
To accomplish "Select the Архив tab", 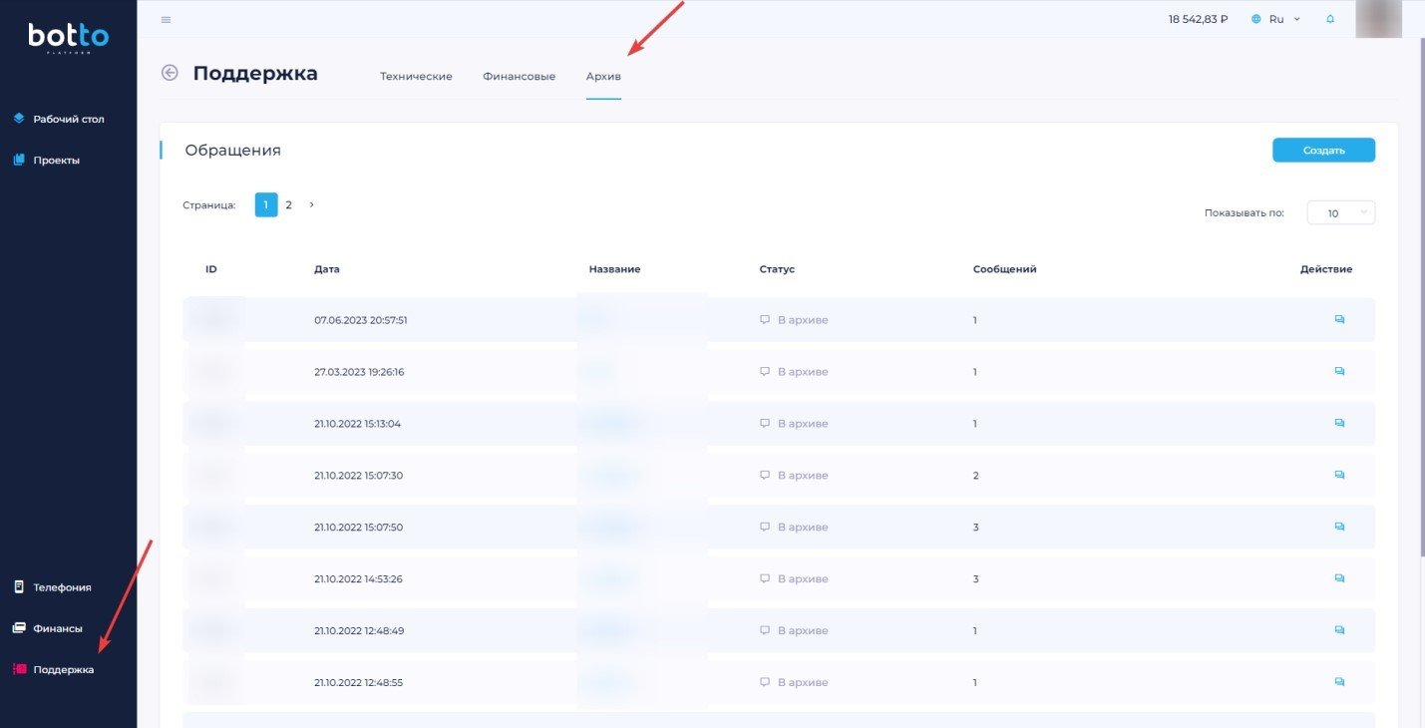I will coord(603,77).
